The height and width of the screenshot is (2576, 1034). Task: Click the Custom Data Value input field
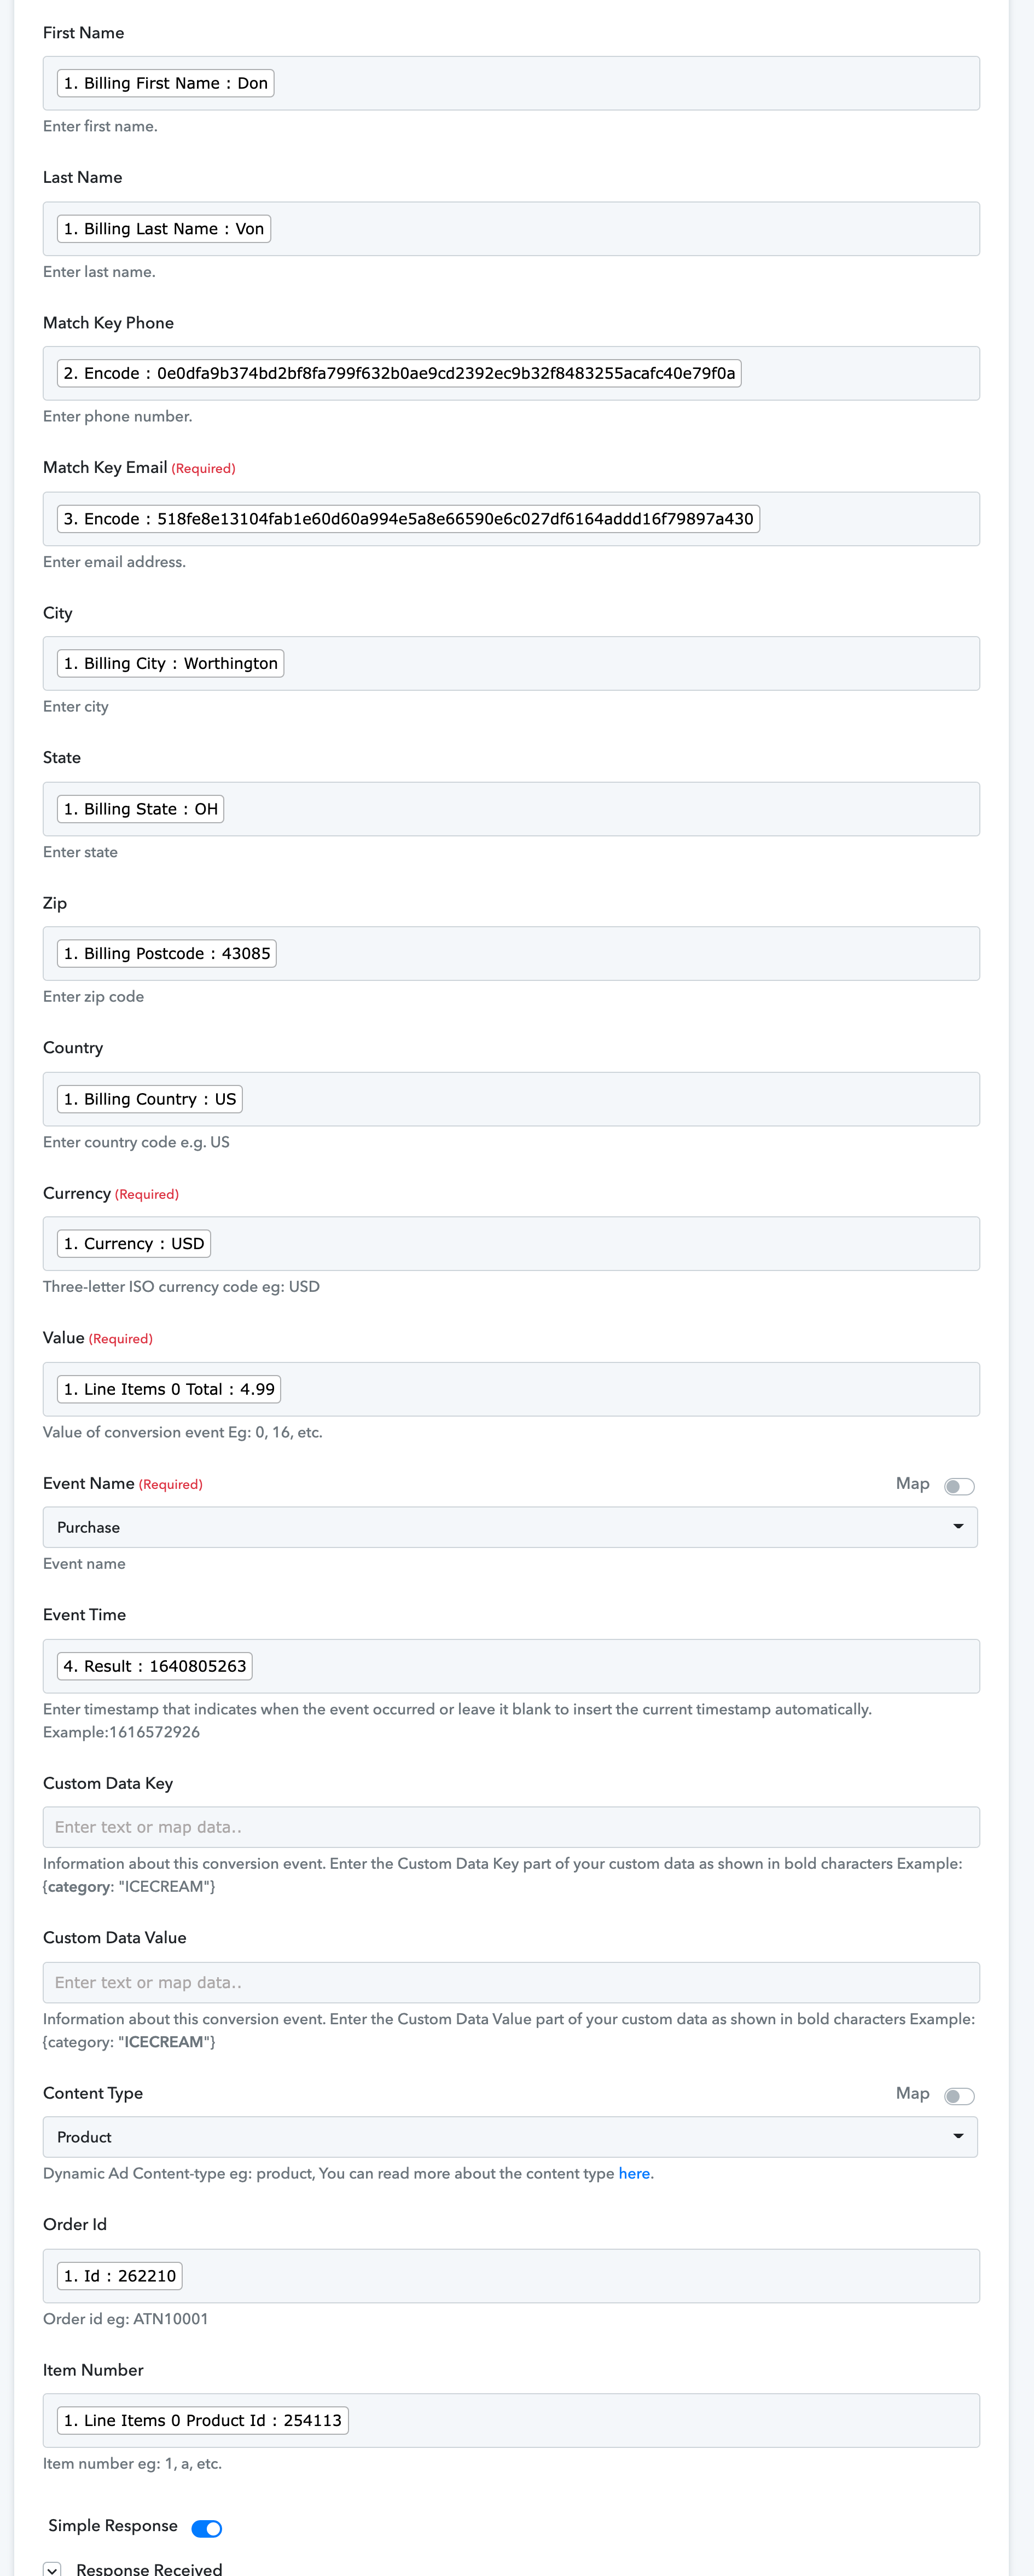(510, 1982)
